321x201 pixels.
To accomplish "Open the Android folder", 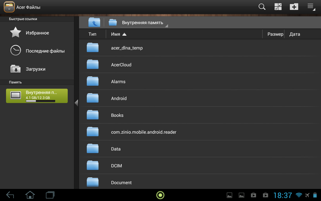I will tap(200, 98).
